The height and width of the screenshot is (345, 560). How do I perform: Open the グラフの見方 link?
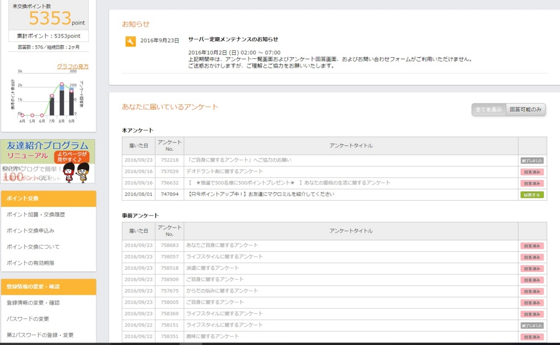[73, 66]
